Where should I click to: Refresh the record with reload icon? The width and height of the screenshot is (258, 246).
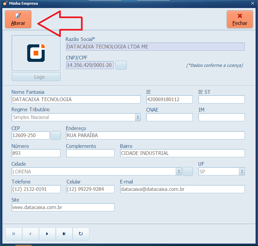pyautogui.click(x=81, y=234)
